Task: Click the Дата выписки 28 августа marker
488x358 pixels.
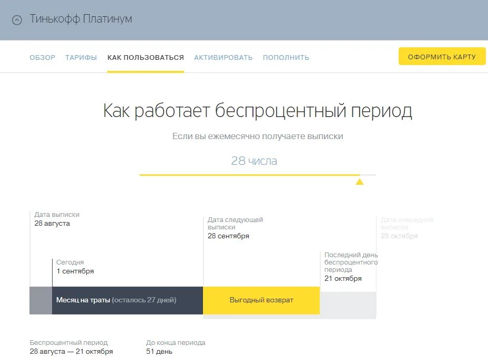Action: pyautogui.click(x=57, y=219)
